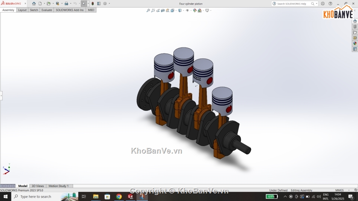Open the SOLIDWORKS Add-Ins tab
Viewport: 358px width, 201px height.
[70, 10]
